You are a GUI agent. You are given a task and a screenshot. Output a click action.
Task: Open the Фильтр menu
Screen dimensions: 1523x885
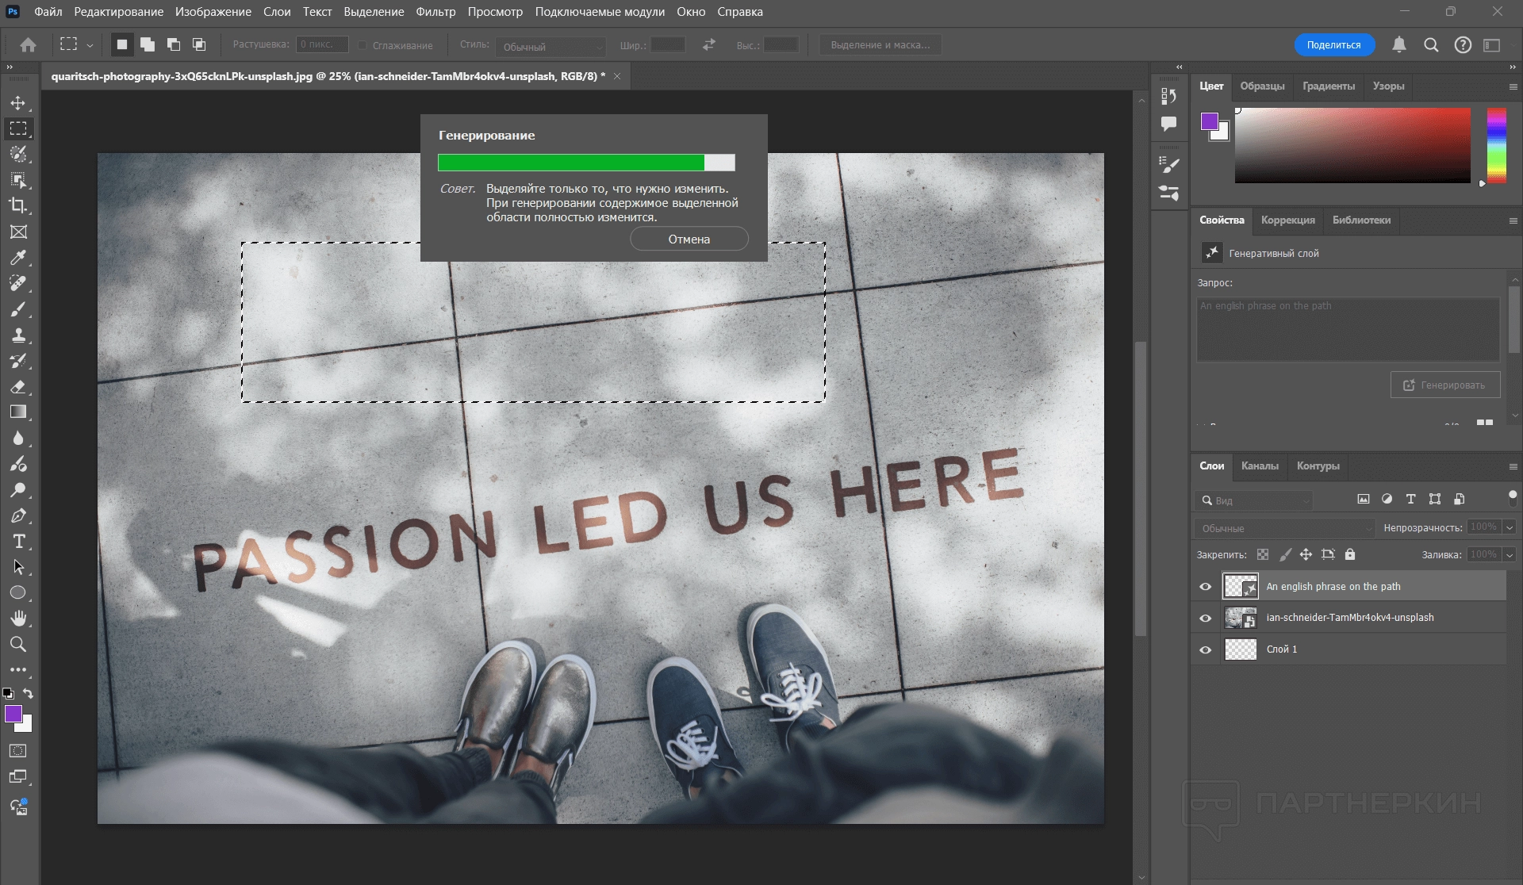435,12
